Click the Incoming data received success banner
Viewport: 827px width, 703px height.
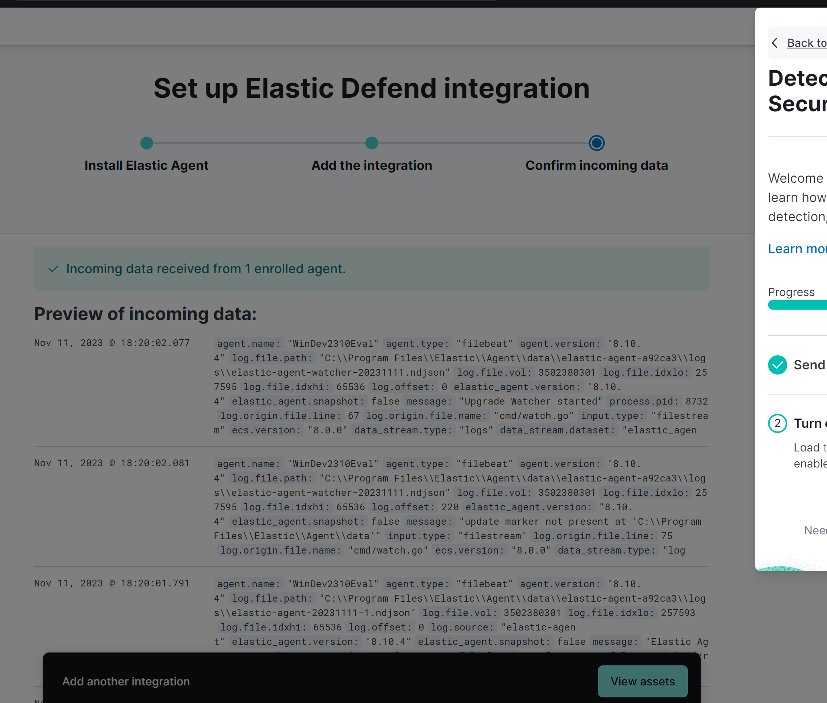[371, 269]
